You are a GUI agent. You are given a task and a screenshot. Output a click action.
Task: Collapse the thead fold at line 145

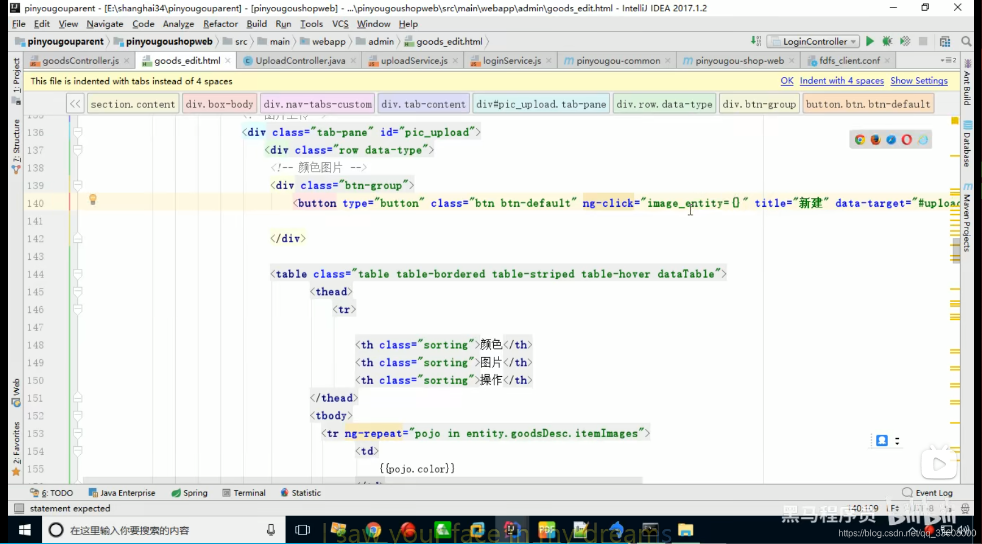(x=78, y=291)
